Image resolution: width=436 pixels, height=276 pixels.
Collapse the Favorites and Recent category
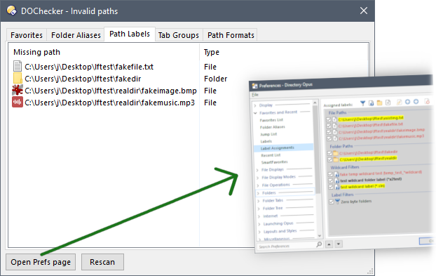(x=256, y=113)
